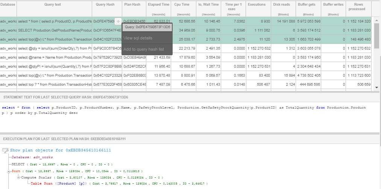
Task: Click disk reads value 14 191 088
Action: (286, 21)
